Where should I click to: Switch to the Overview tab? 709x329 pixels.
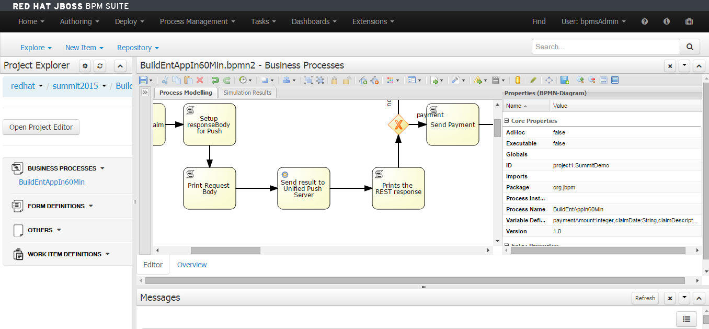[192, 265]
